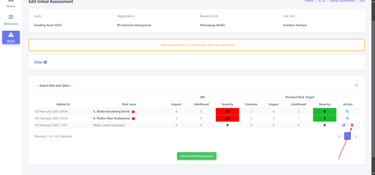Open the Reference sliders icon in sidebar
The height and width of the screenshot is (175, 375).
point(11,17)
